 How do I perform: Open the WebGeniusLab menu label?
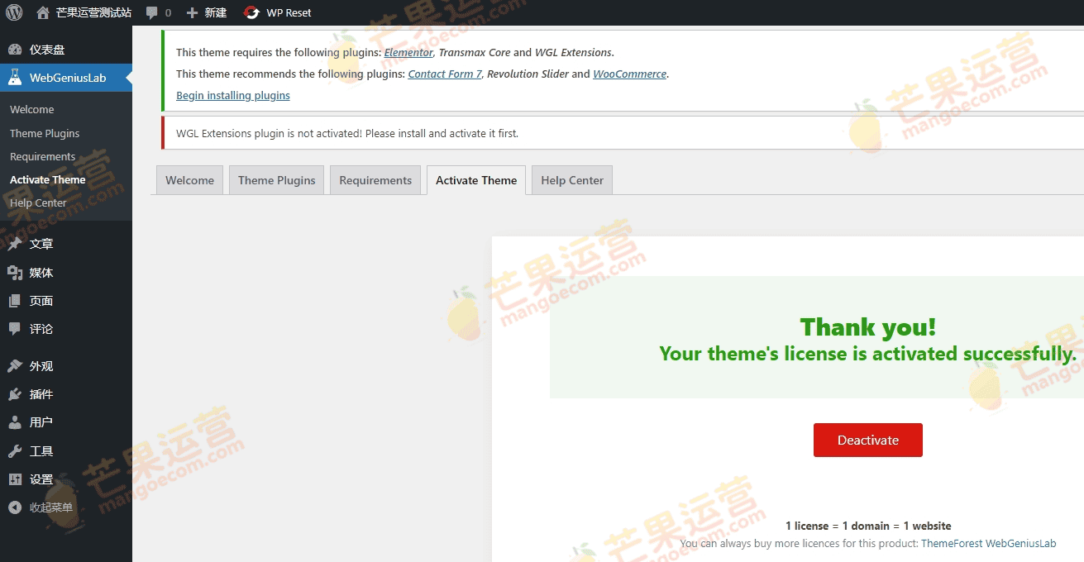68,78
